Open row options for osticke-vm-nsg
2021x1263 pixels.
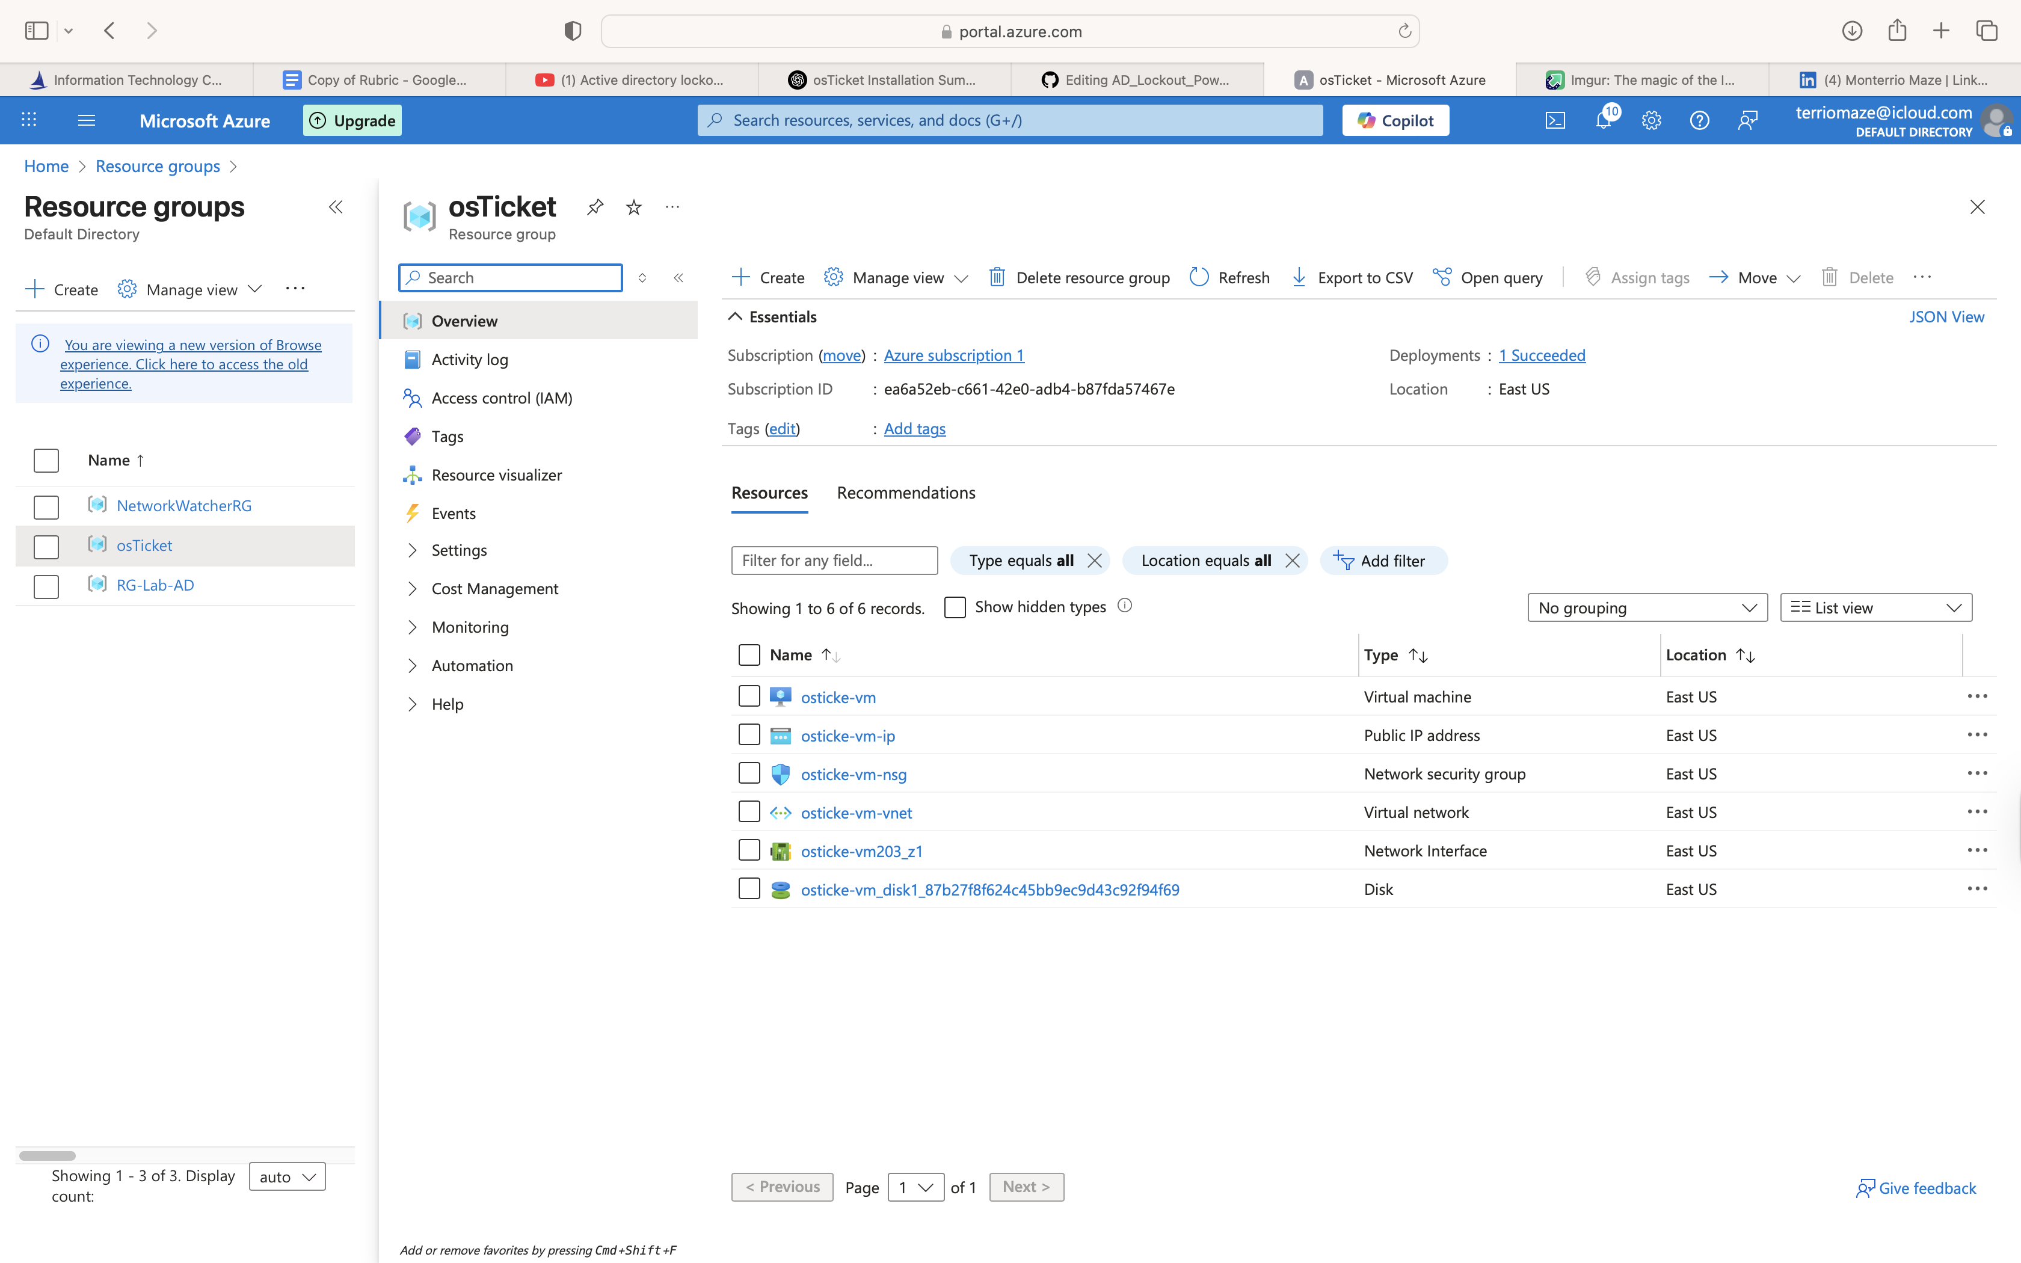pyautogui.click(x=1976, y=773)
